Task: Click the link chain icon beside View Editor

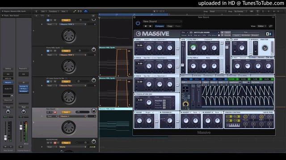Action: tap(271, 26)
